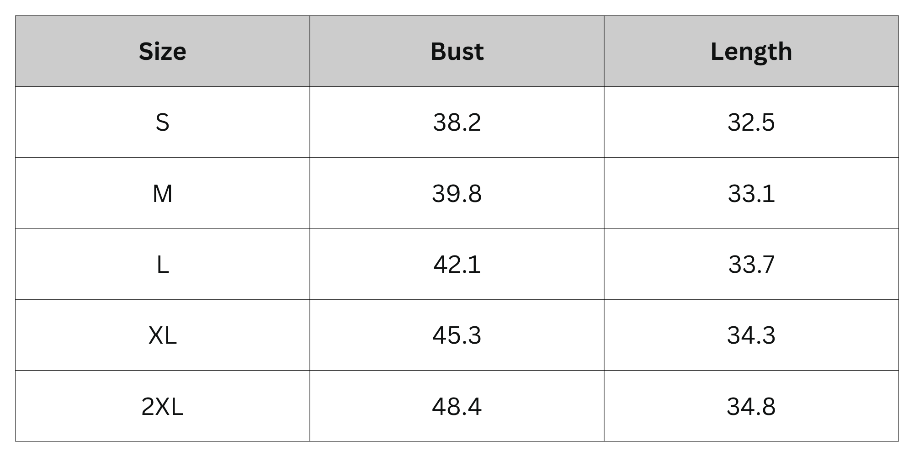This screenshot has width=914, height=457.
Task: Click the Size column header
Action: click(163, 51)
